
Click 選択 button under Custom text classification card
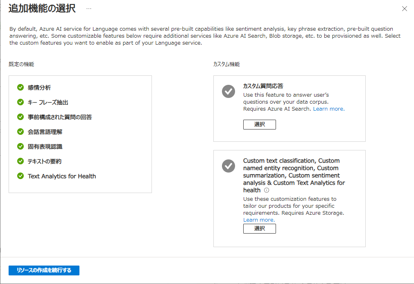point(259,229)
